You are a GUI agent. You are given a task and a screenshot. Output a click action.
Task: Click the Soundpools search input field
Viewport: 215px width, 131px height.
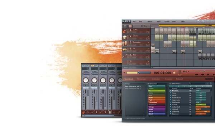(x=198, y=83)
